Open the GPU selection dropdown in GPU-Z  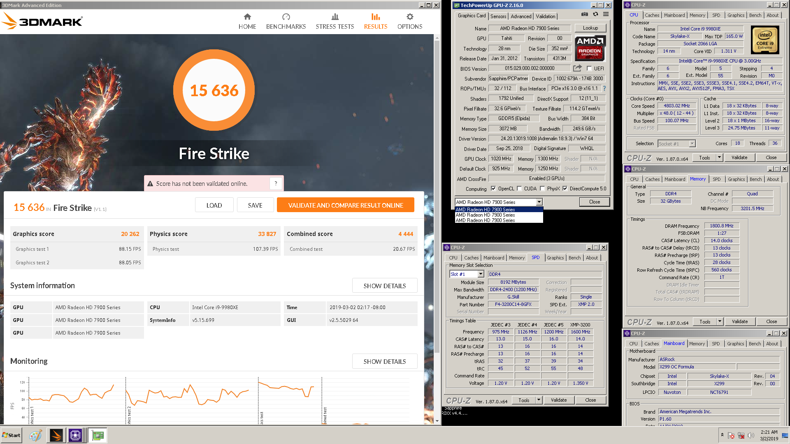pos(539,202)
